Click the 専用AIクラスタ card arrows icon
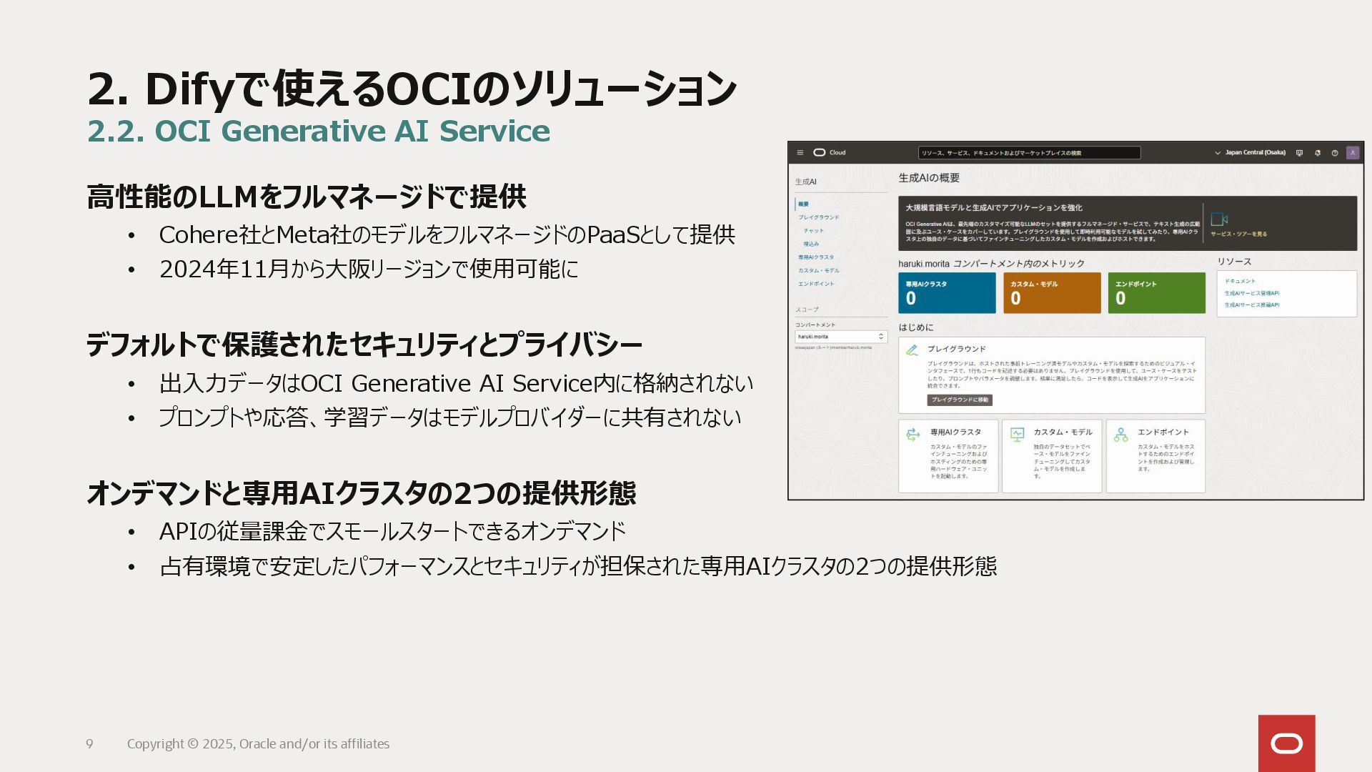 click(x=913, y=435)
